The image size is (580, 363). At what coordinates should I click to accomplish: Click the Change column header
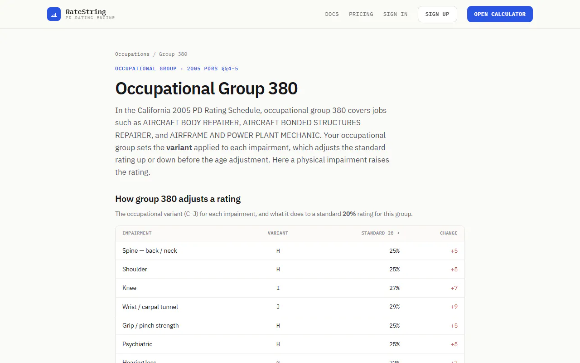[x=449, y=233]
